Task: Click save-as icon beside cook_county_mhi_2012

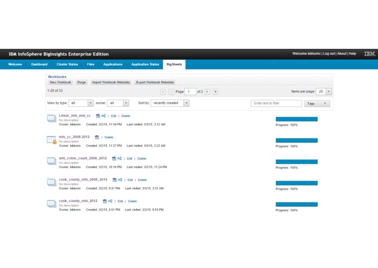Action: [x=105, y=201]
